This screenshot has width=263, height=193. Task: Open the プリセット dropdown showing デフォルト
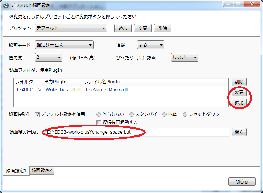pyautogui.click(x=71, y=28)
